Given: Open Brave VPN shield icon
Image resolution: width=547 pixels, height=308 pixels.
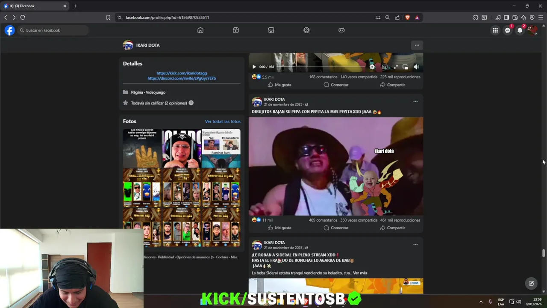Looking at the screenshot, I should (532, 18).
